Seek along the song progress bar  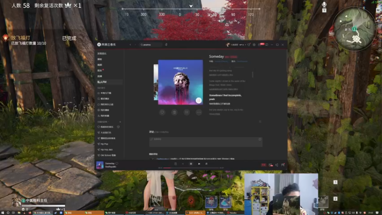191,168
